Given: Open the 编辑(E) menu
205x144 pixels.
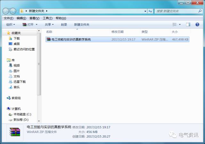Looking at the screenshot, I should 21,18.
